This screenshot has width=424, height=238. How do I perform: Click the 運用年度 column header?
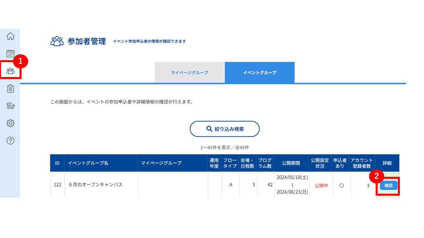[x=214, y=163]
